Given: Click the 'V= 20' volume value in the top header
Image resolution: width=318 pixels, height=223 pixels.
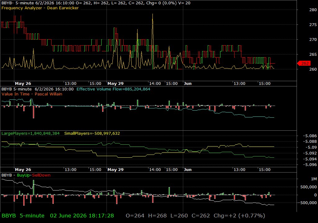Looking at the screenshot, I should (x=184, y=3).
